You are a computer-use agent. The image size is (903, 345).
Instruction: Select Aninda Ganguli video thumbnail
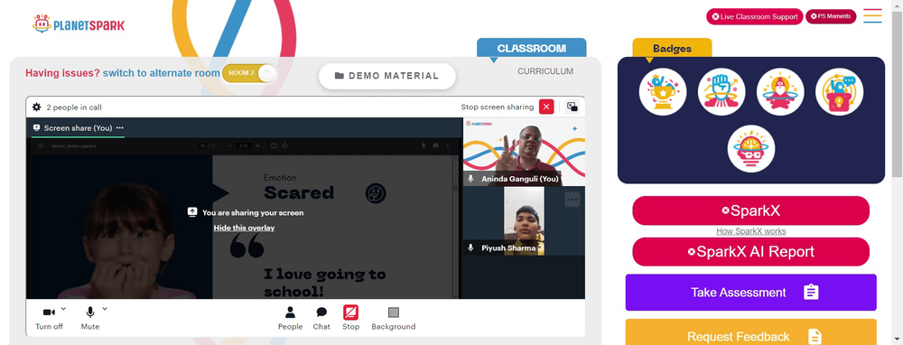524,152
